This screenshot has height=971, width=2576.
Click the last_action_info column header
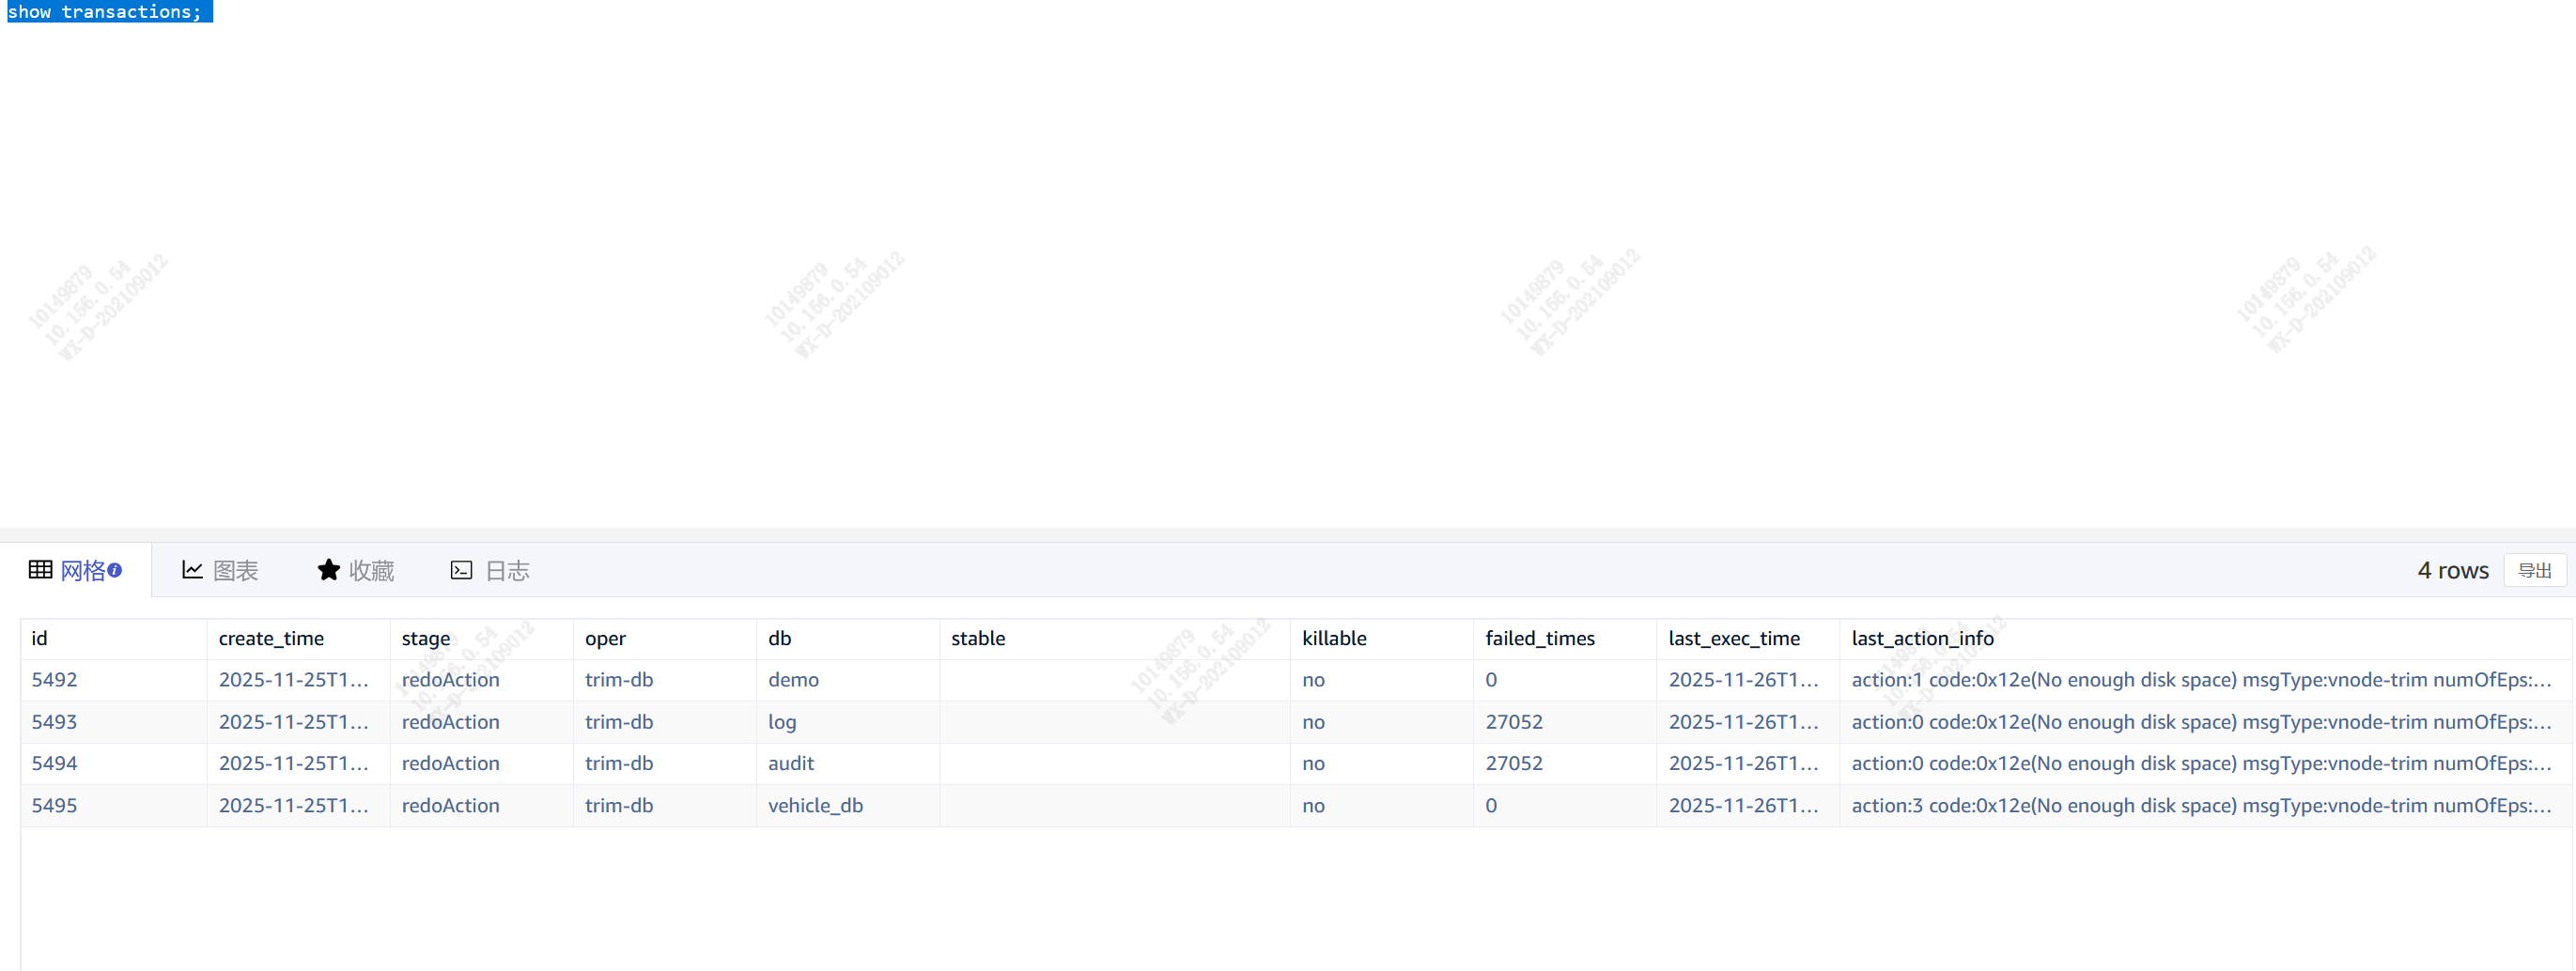coord(1922,638)
